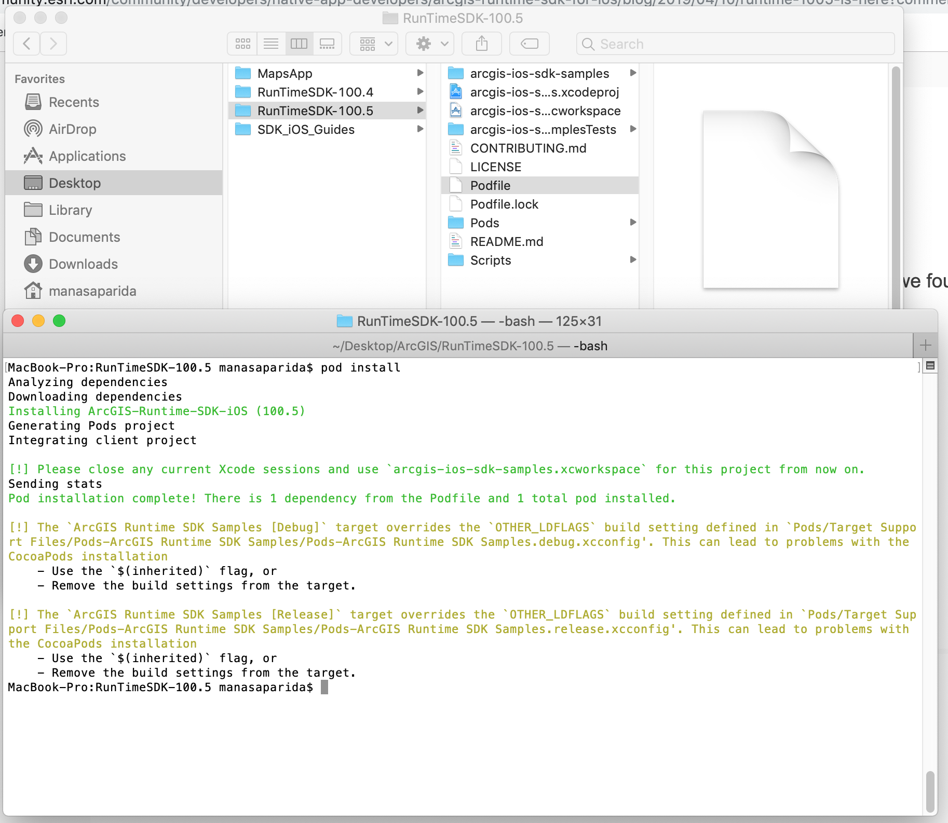Click the folder proxy icon in Terminal title
The height and width of the screenshot is (823, 948).
[345, 321]
